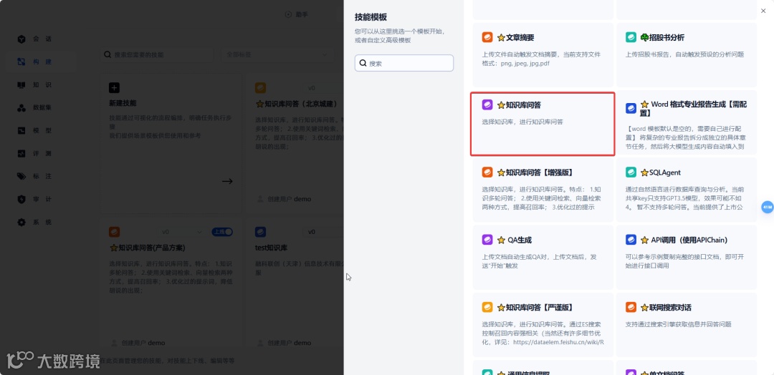Screen dimensions: 774x375
Task: Click the plus icon on 新建技能 card
Action: pyautogui.click(x=114, y=88)
